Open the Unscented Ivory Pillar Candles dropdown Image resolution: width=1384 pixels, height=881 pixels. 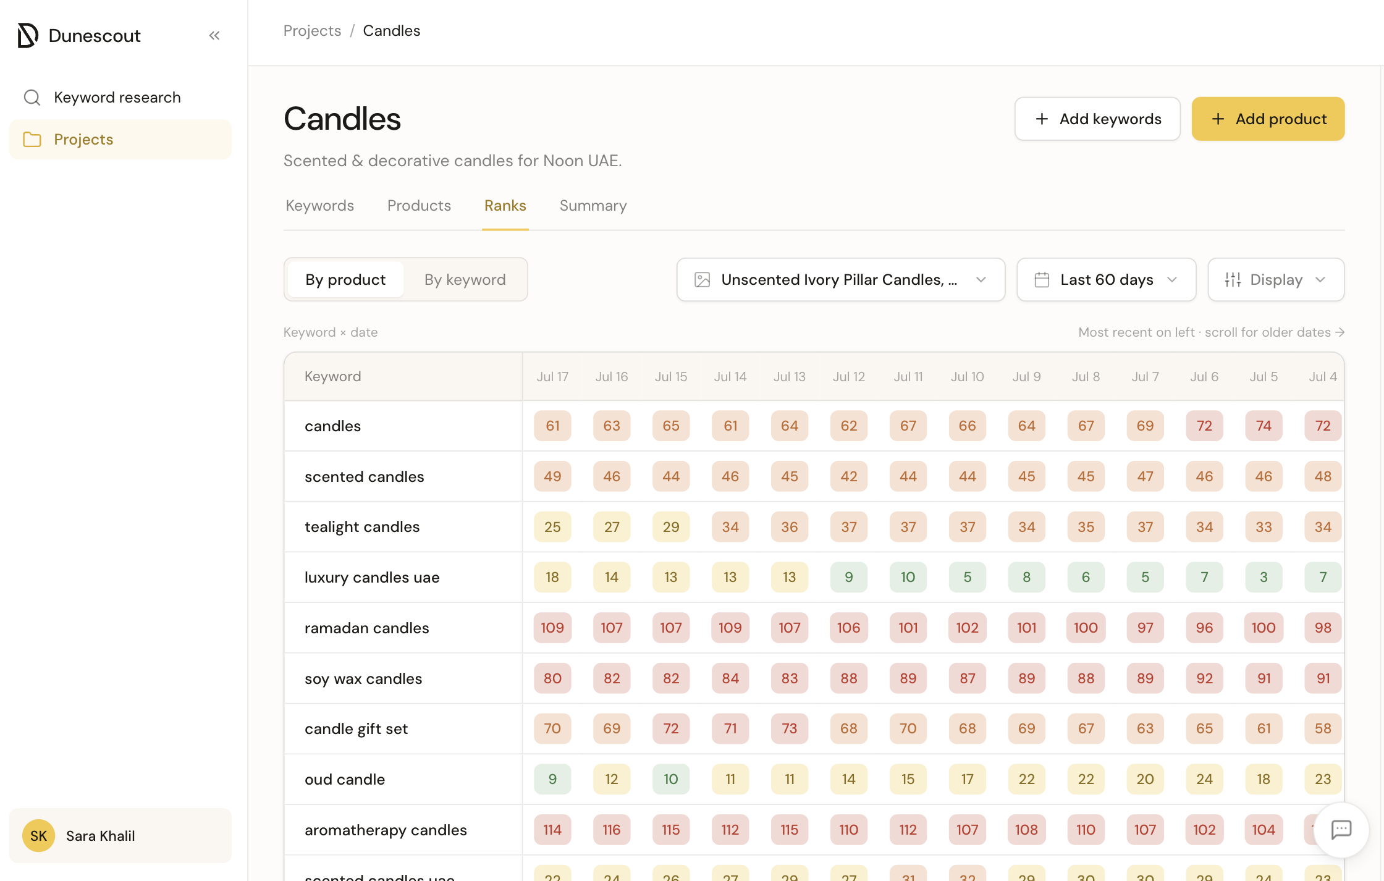[841, 280]
